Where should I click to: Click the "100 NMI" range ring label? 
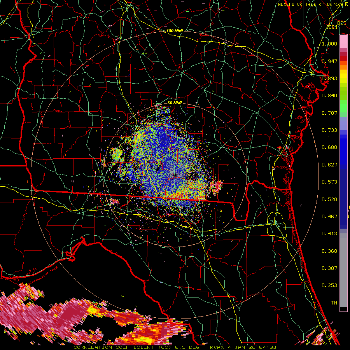[175, 31]
